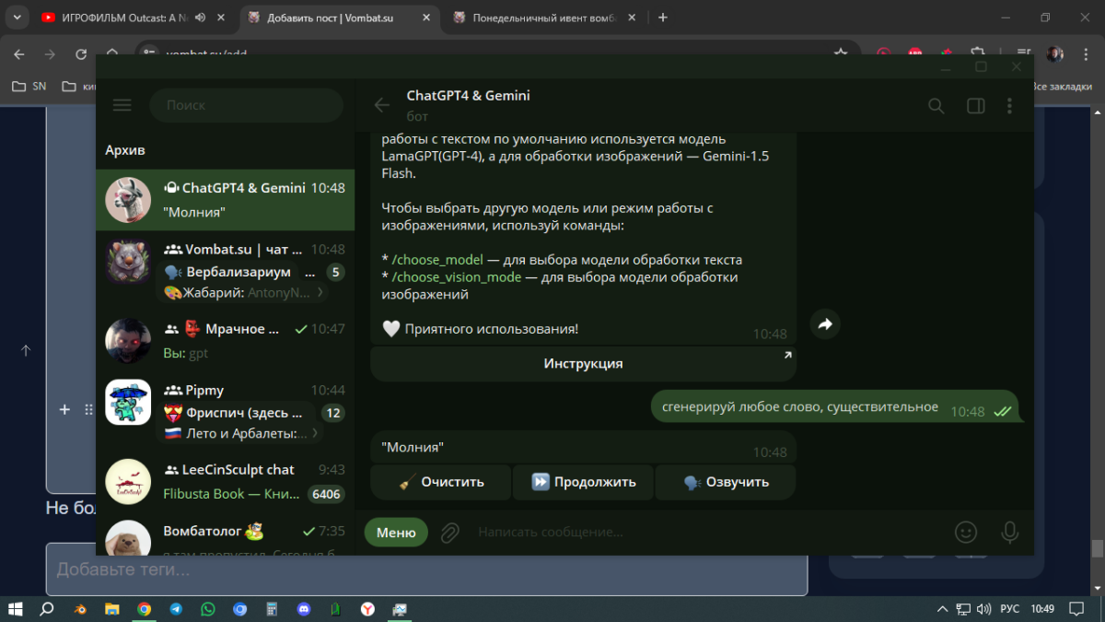
Task: Click the 6406 unread badge on LeeCinSculpt
Action: [x=326, y=494]
